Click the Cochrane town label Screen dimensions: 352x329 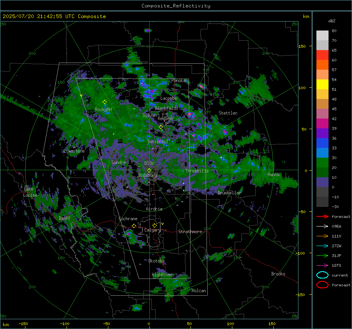[128, 219]
